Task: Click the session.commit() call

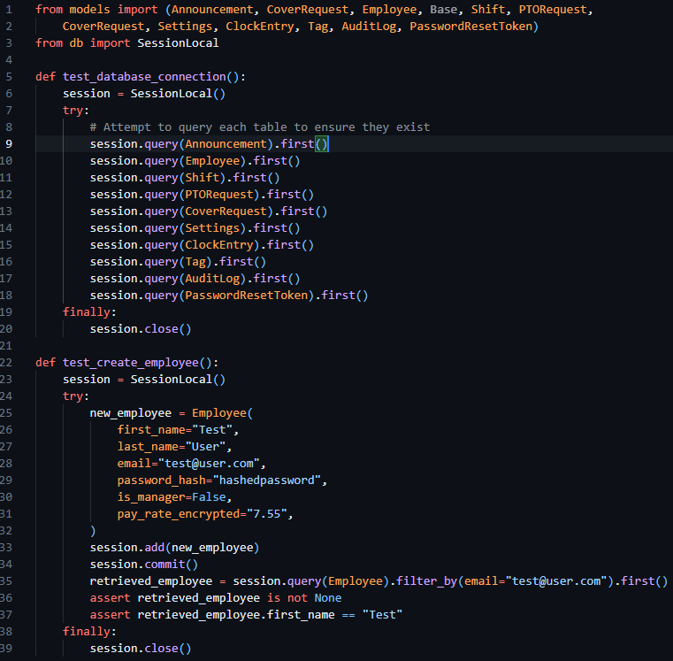Action: [x=143, y=564]
